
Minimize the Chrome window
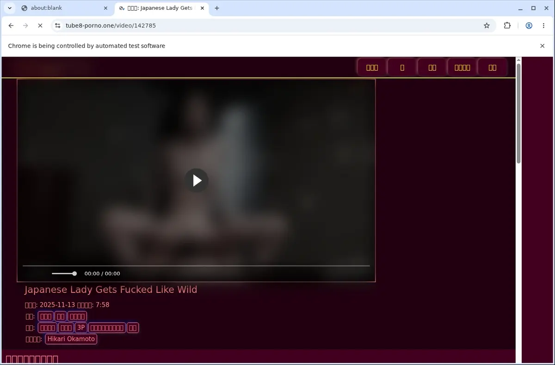click(x=521, y=8)
